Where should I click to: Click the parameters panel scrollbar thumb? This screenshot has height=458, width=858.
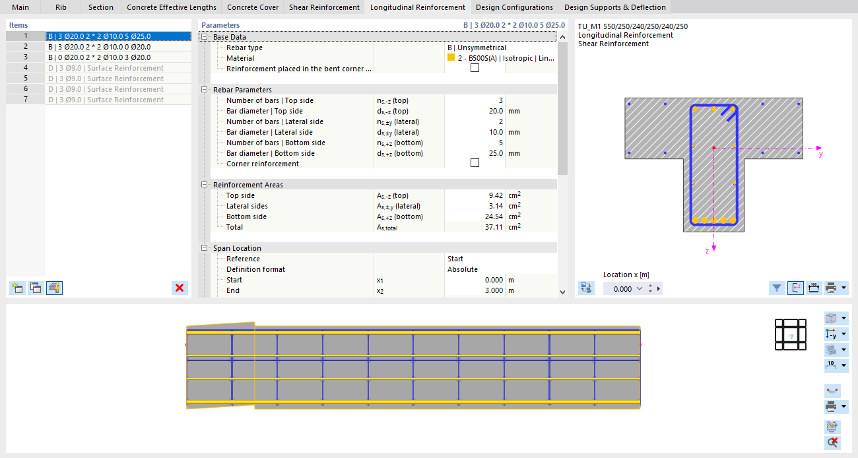pos(562,109)
